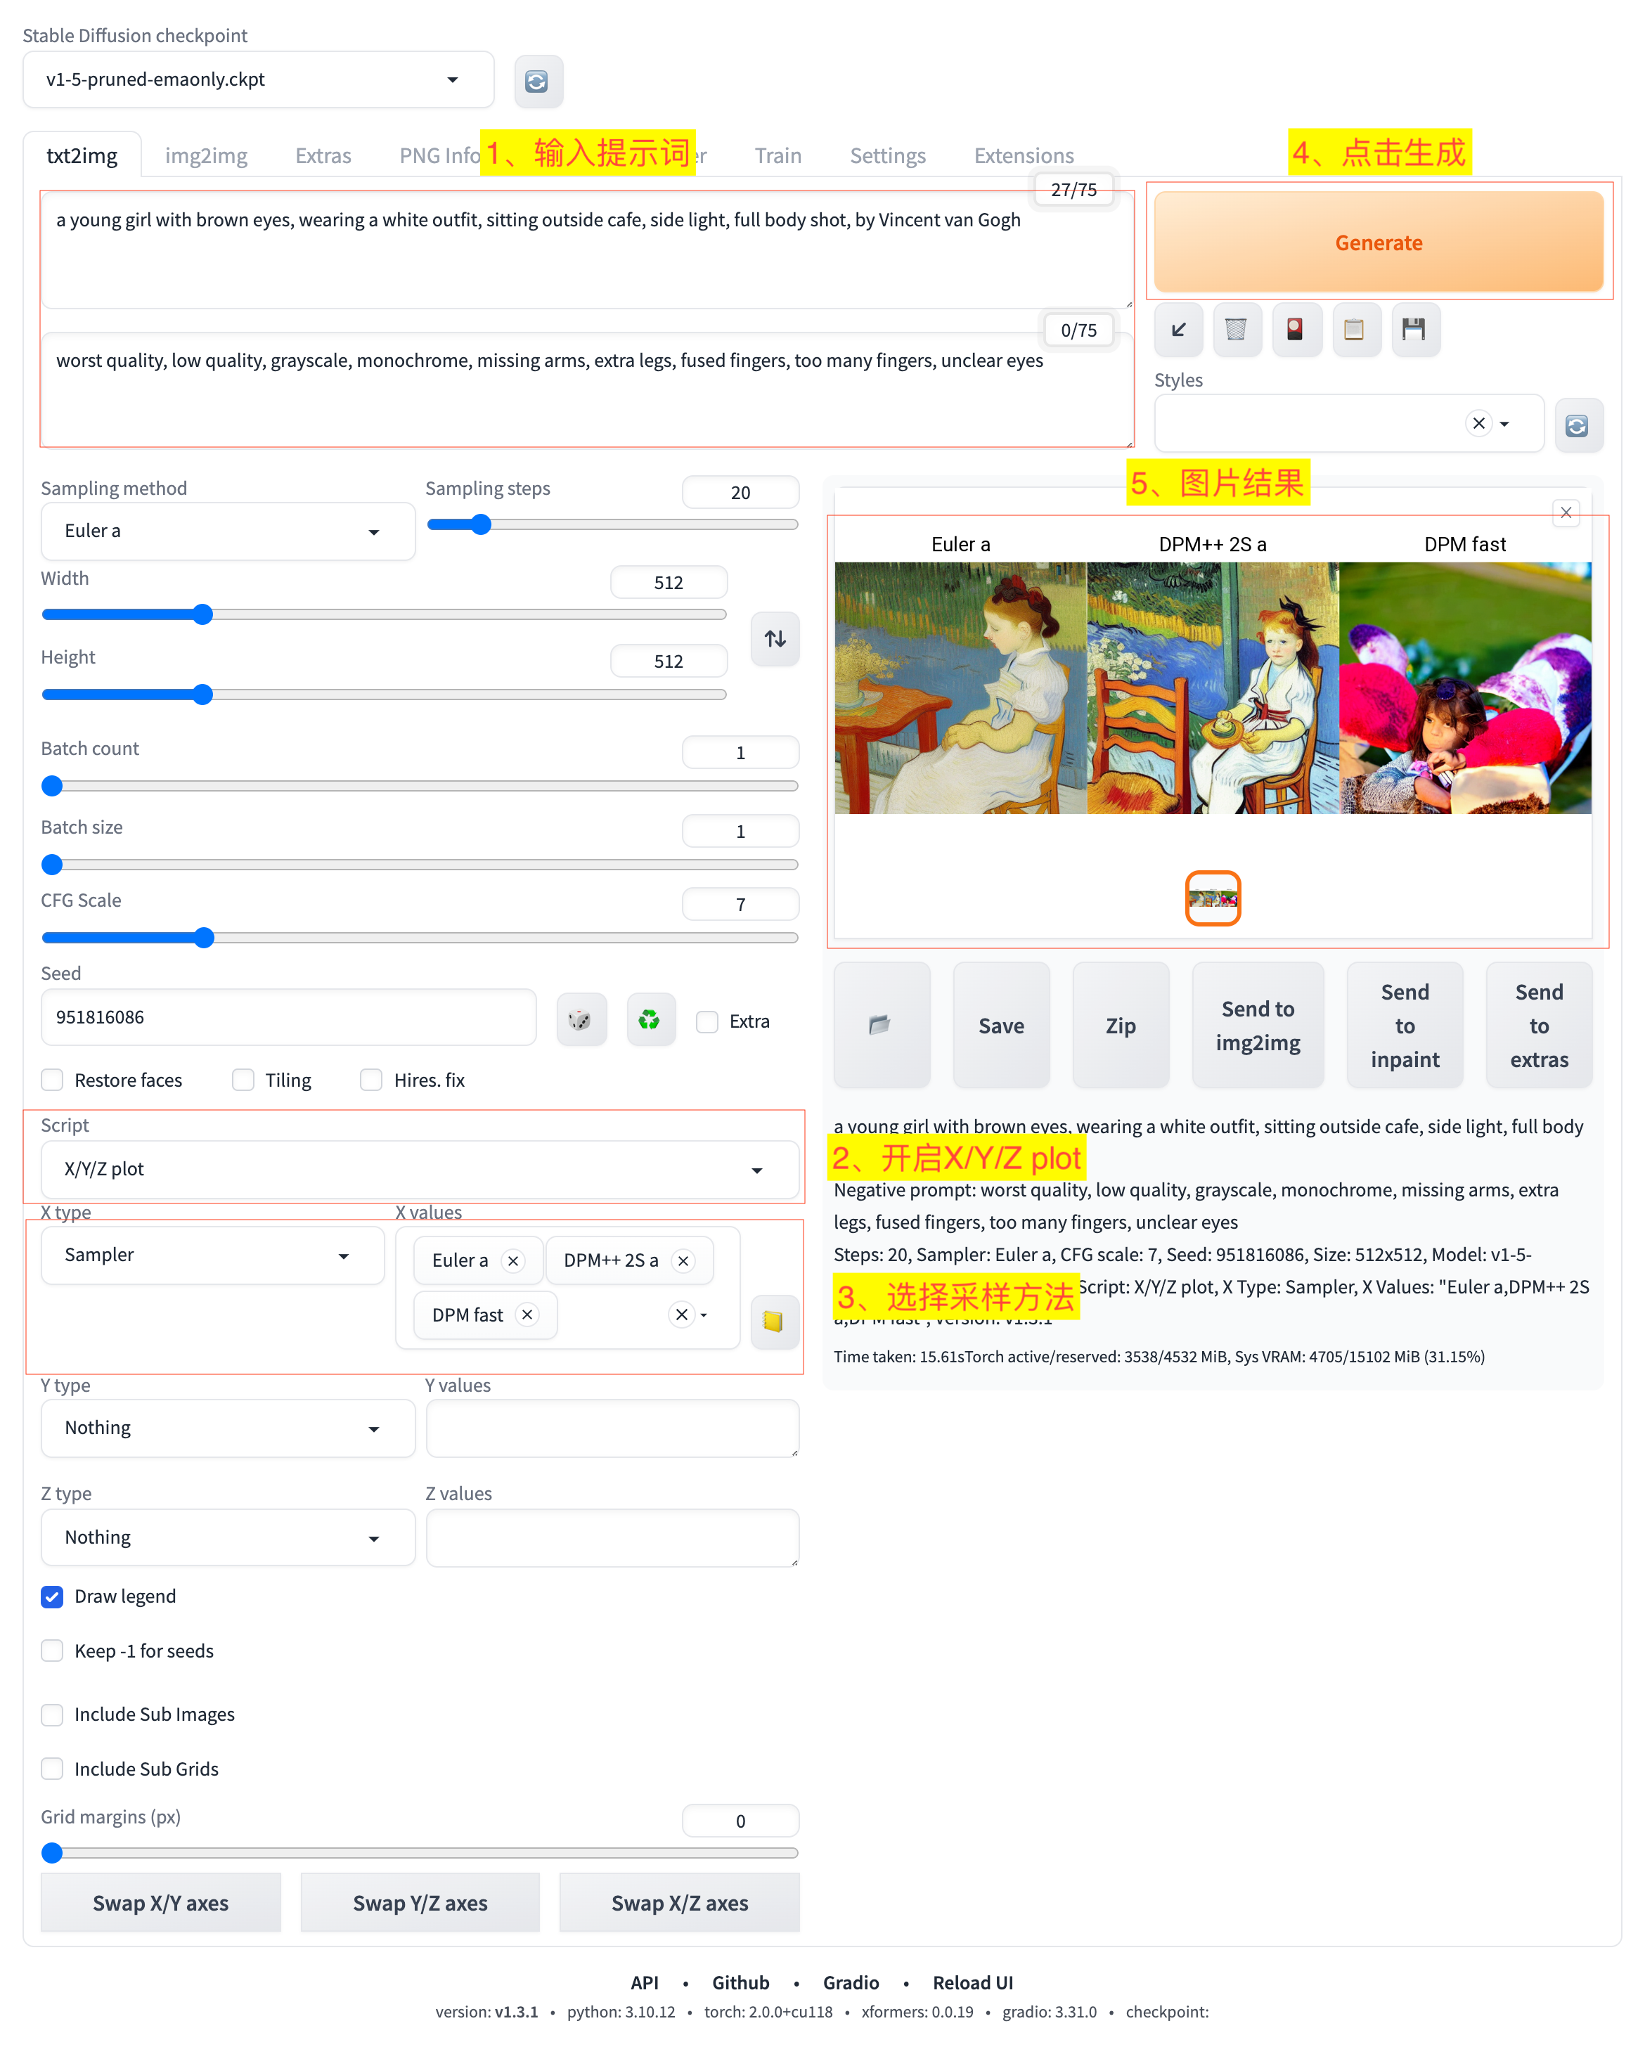Click the checkpoint refresh icon
The height and width of the screenshot is (2047, 1645).
[536, 82]
